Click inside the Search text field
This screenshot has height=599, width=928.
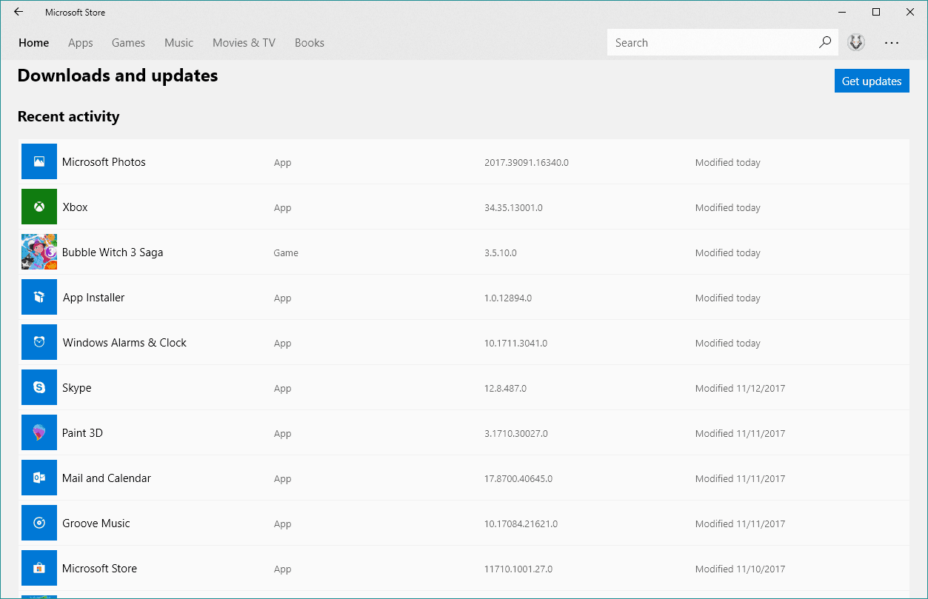[711, 43]
